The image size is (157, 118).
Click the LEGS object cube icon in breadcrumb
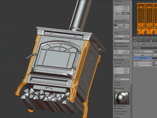pyautogui.click(x=141, y=44)
